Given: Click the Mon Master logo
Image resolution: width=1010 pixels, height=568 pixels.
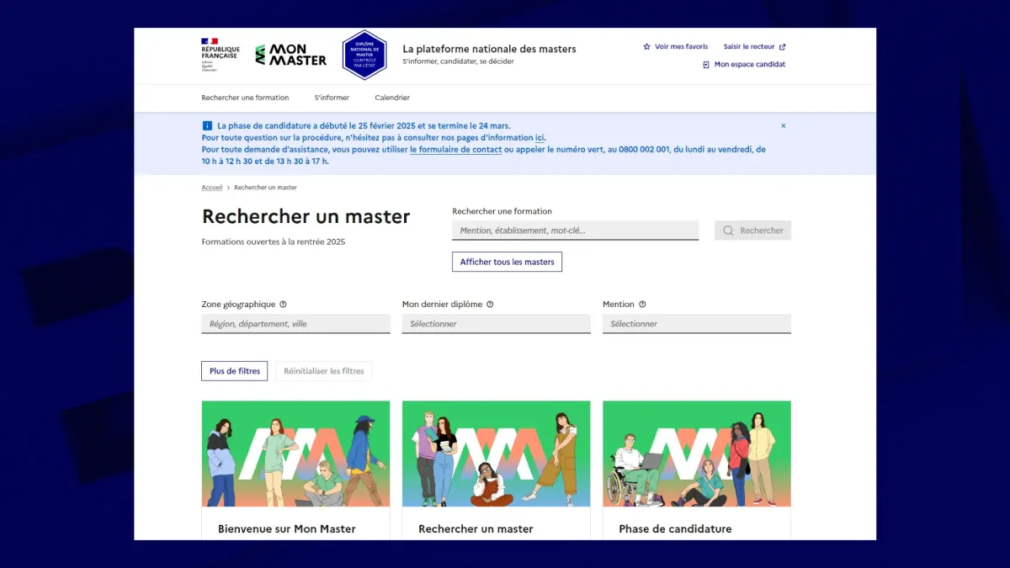Looking at the screenshot, I should [x=290, y=56].
